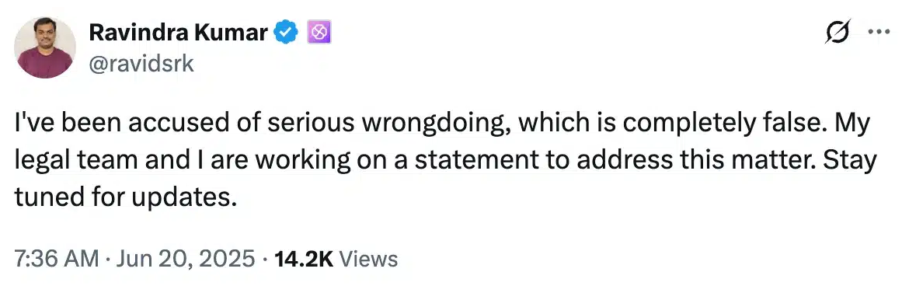Click the Jun 20, 2025 date
The height and width of the screenshot is (286, 902).
184,258
